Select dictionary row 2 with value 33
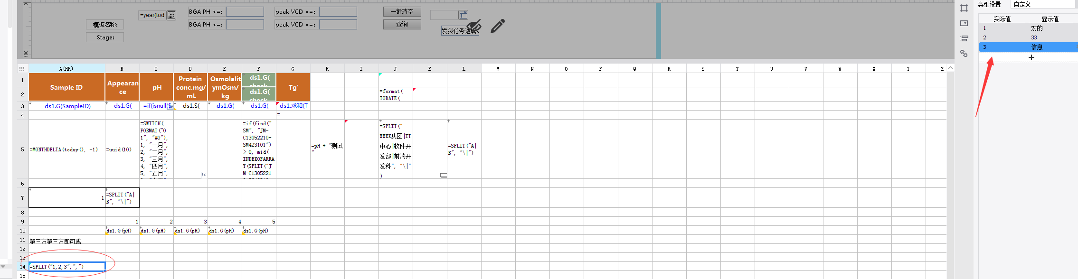Image resolution: width=1078 pixels, height=279 pixels. point(1028,37)
